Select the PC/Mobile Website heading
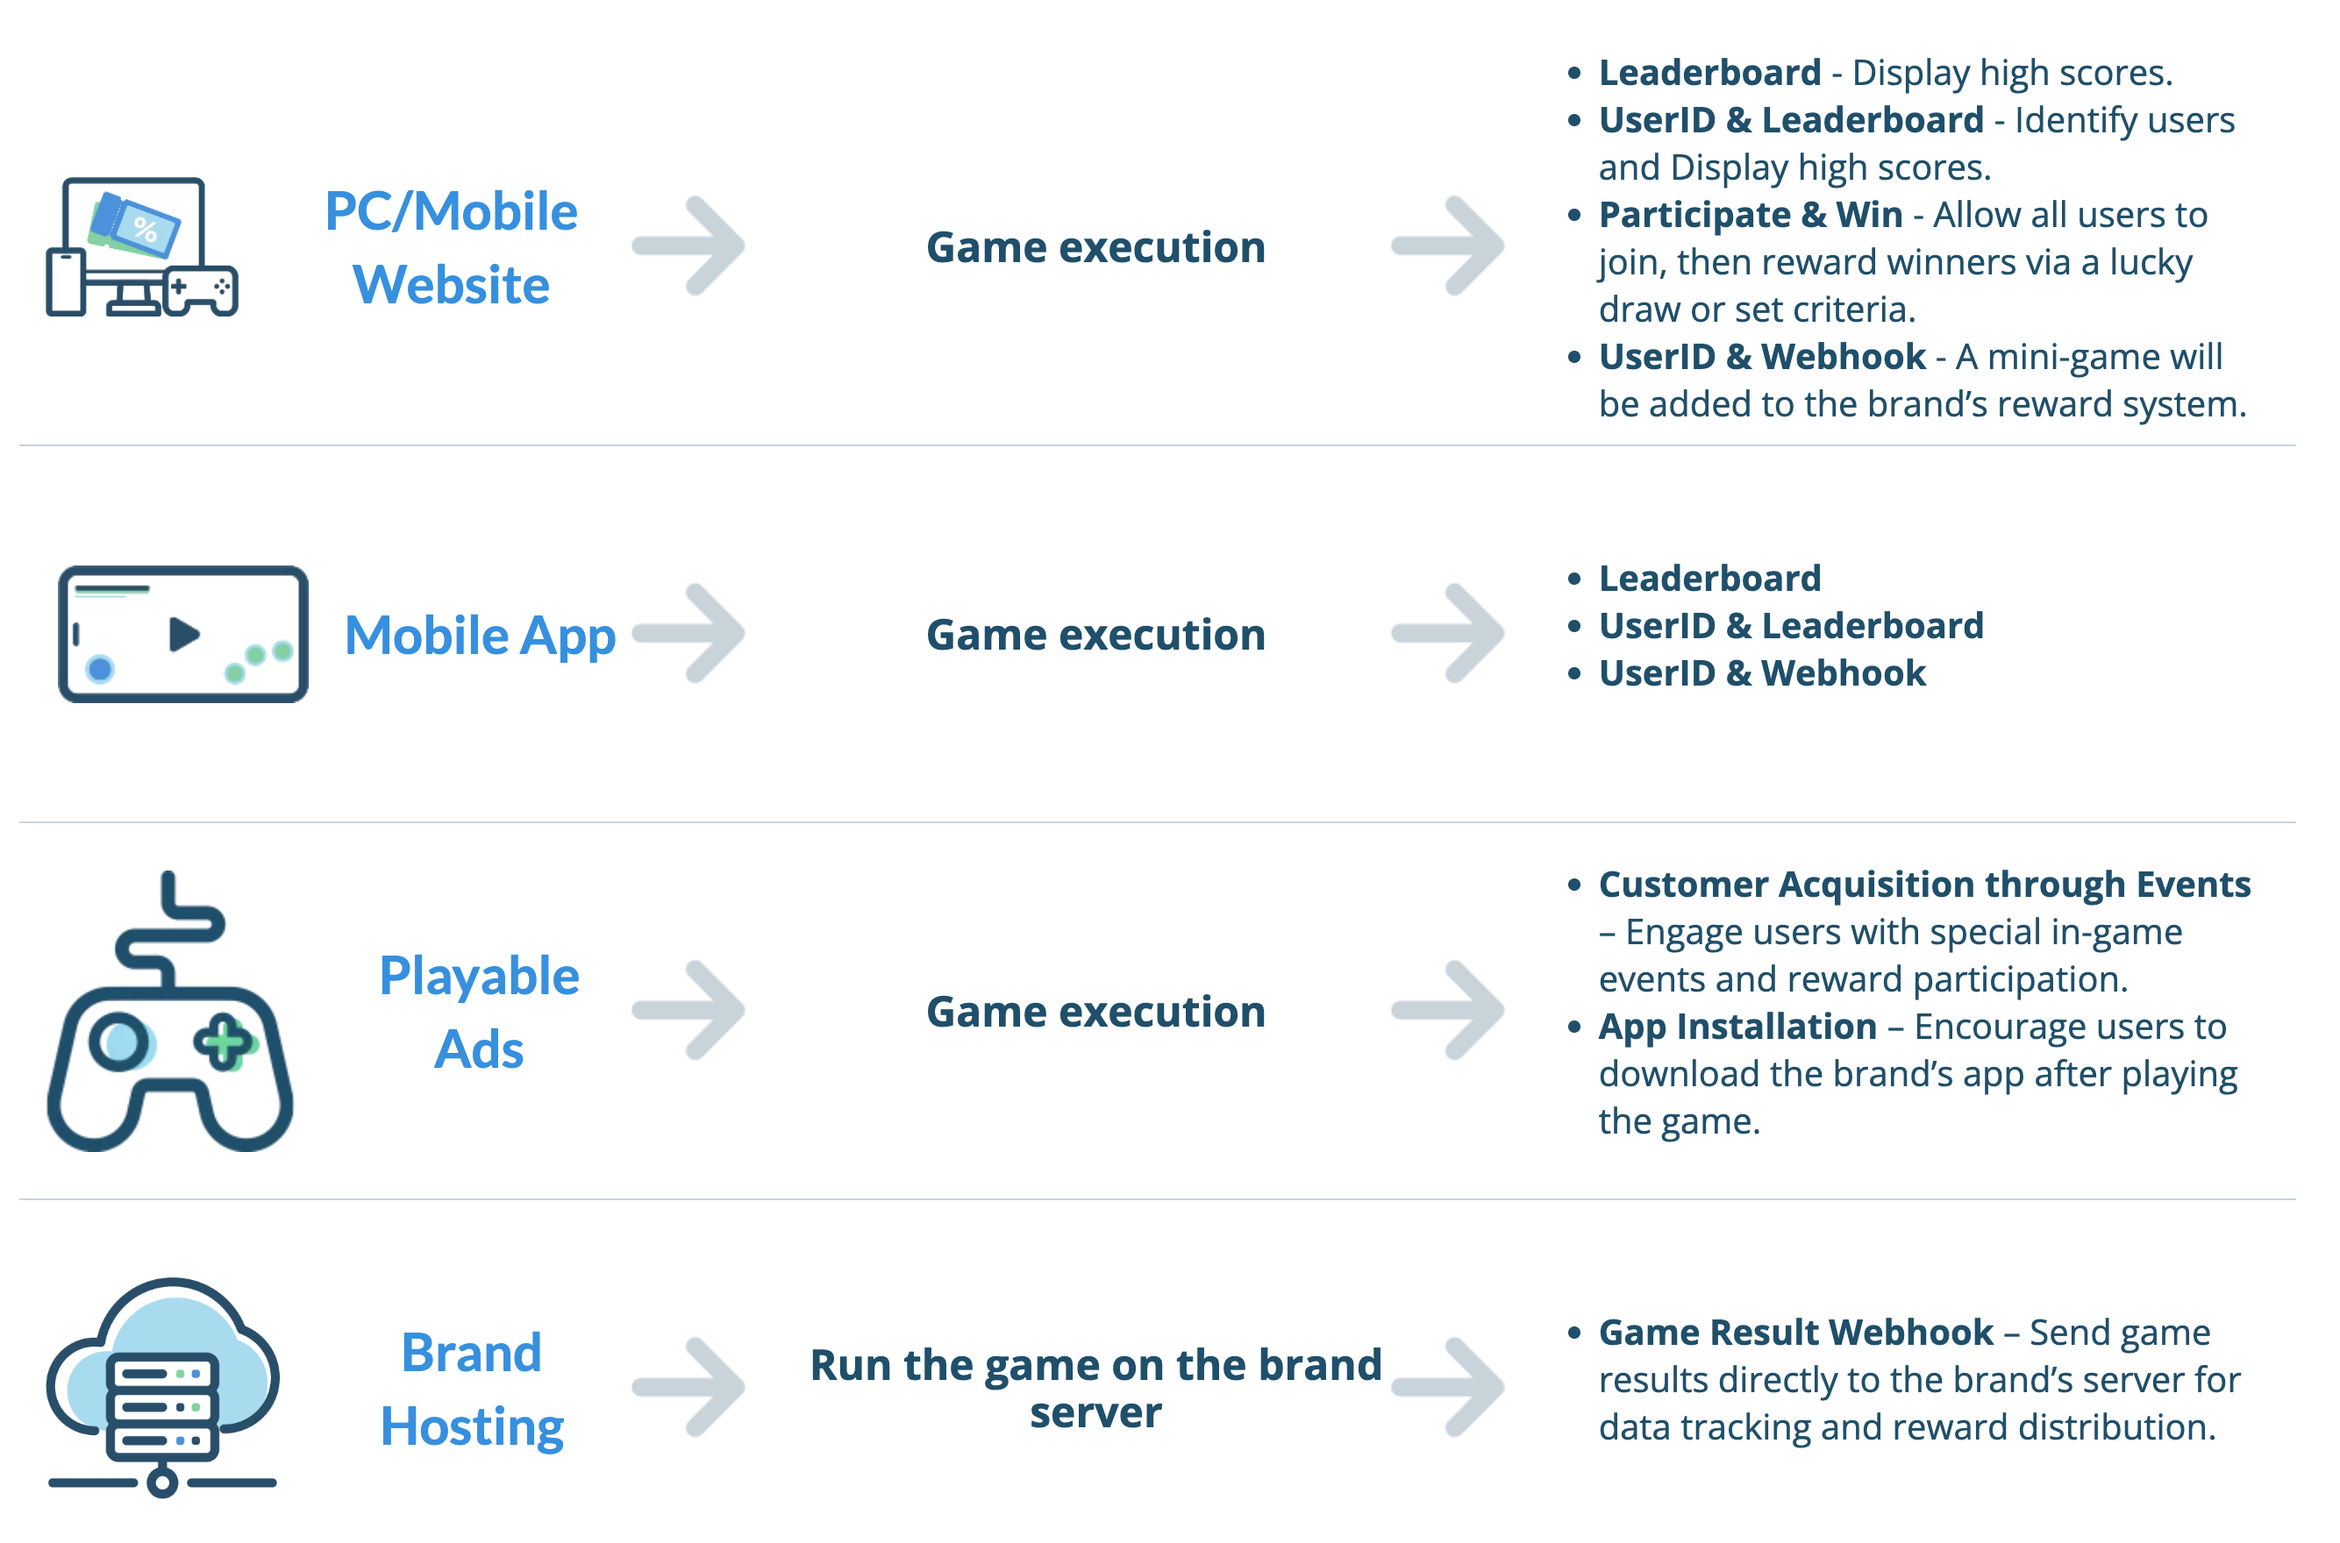 tap(451, 248)
